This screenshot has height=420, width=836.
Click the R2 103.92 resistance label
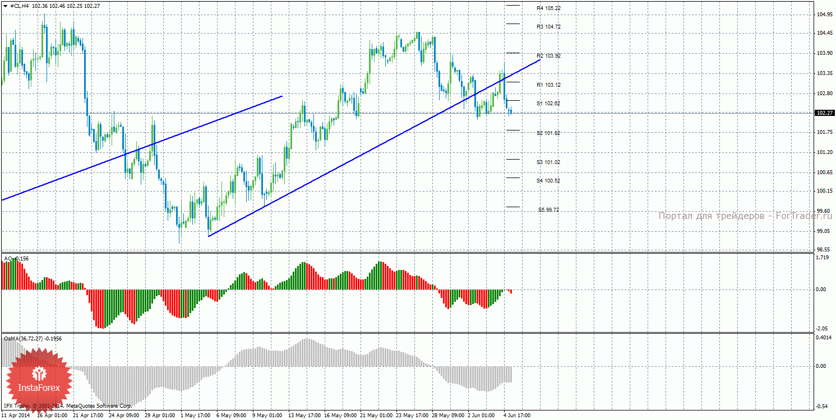548,56
